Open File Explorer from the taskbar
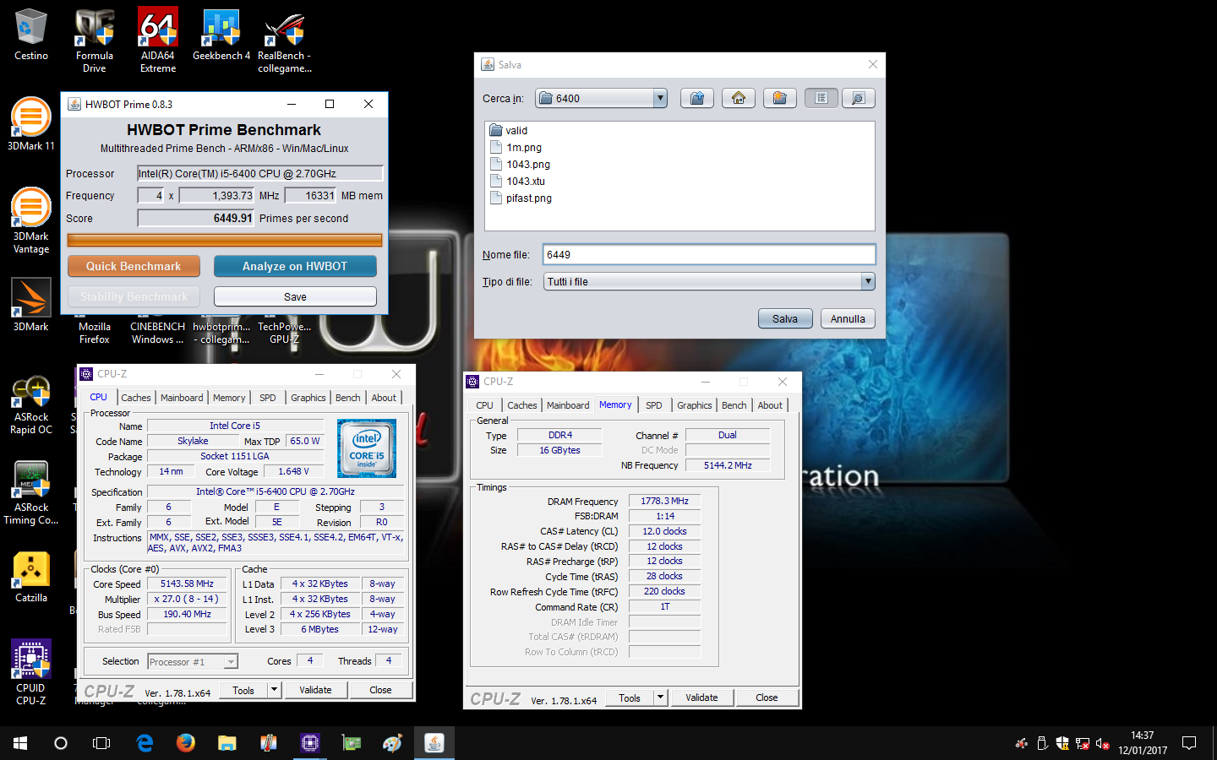The width and height of the screenshot is (1217, 760). (x=227, y=743)
